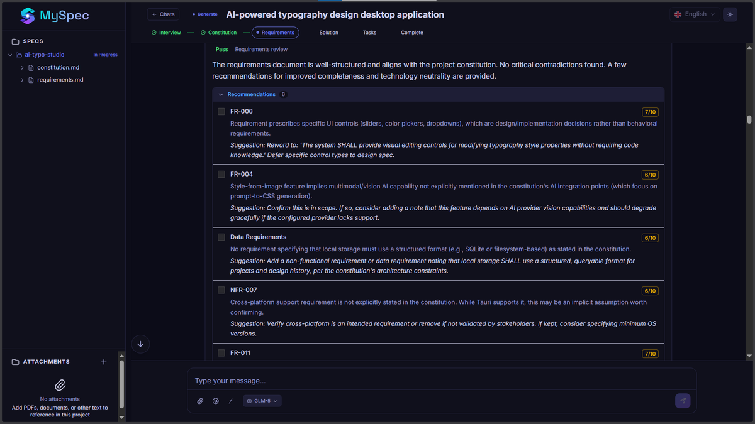Image resolution: width=755 pixels, height=424 pixels.
Task: Toggle the light/dark theme sun icon
Action: 730,14
